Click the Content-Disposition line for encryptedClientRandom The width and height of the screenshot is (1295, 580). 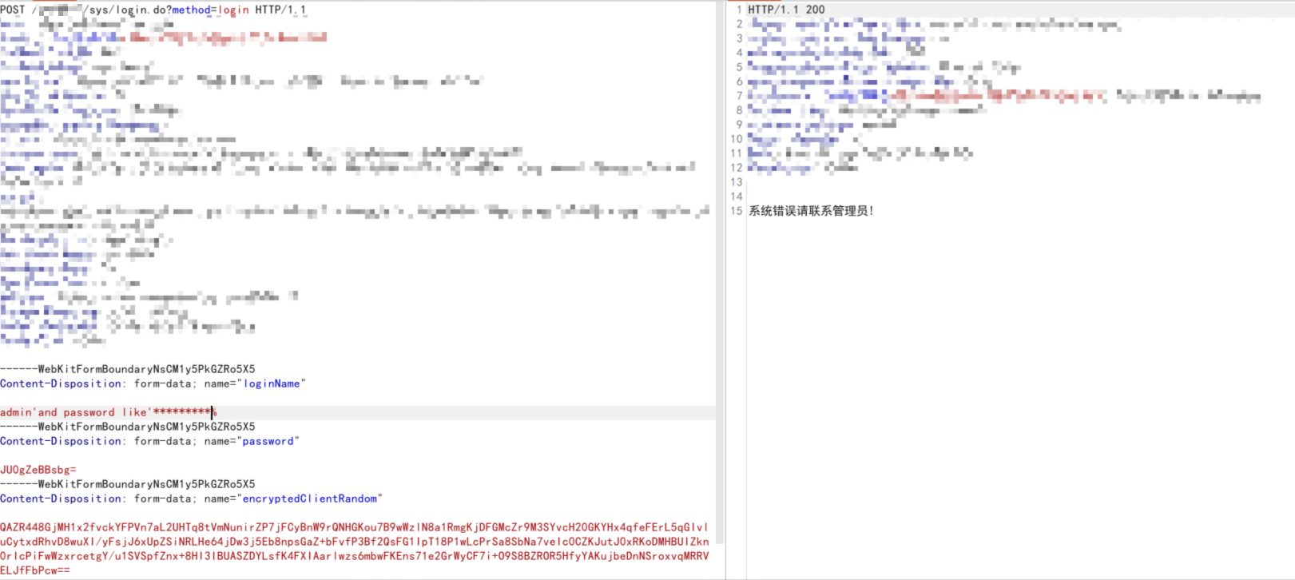tap(191, 499)
